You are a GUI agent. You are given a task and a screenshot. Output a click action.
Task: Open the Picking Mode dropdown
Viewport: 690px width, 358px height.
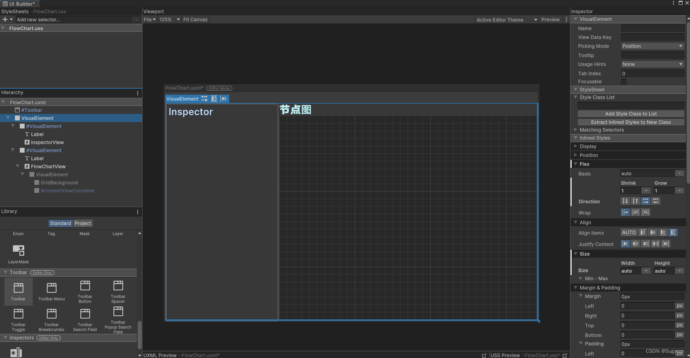[x=652, y=46]
